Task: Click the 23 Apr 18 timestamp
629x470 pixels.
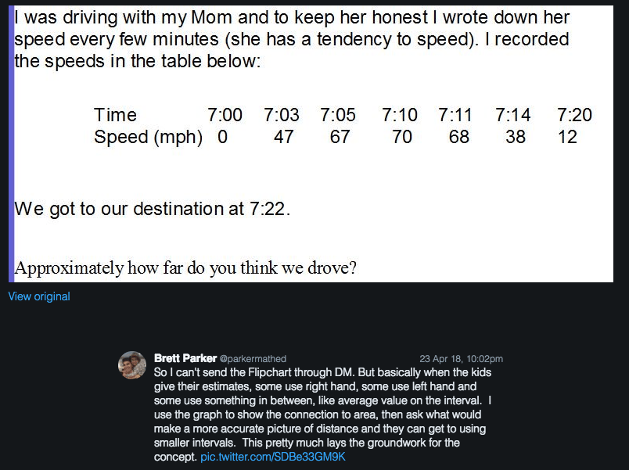Action: 461,359
